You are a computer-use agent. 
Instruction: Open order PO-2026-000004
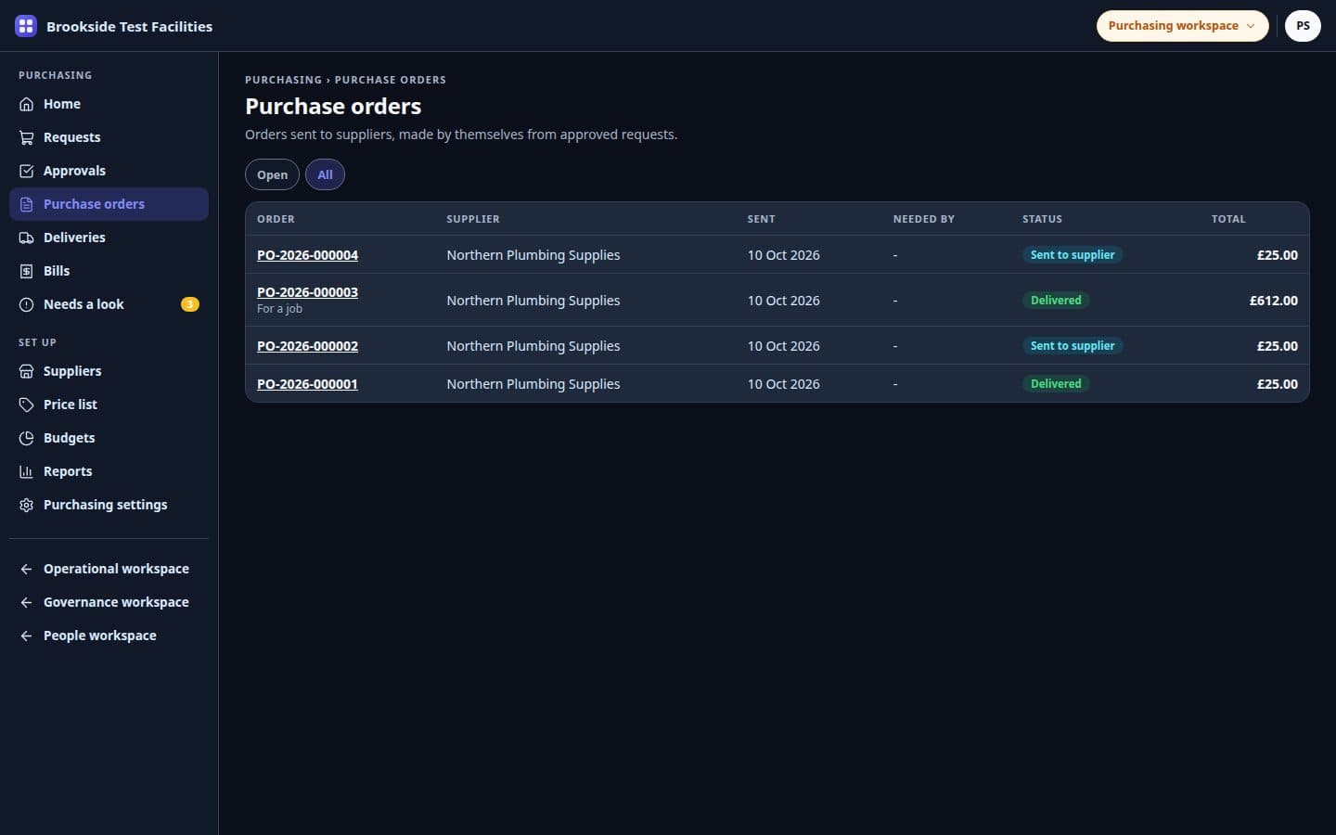point(307,255)
